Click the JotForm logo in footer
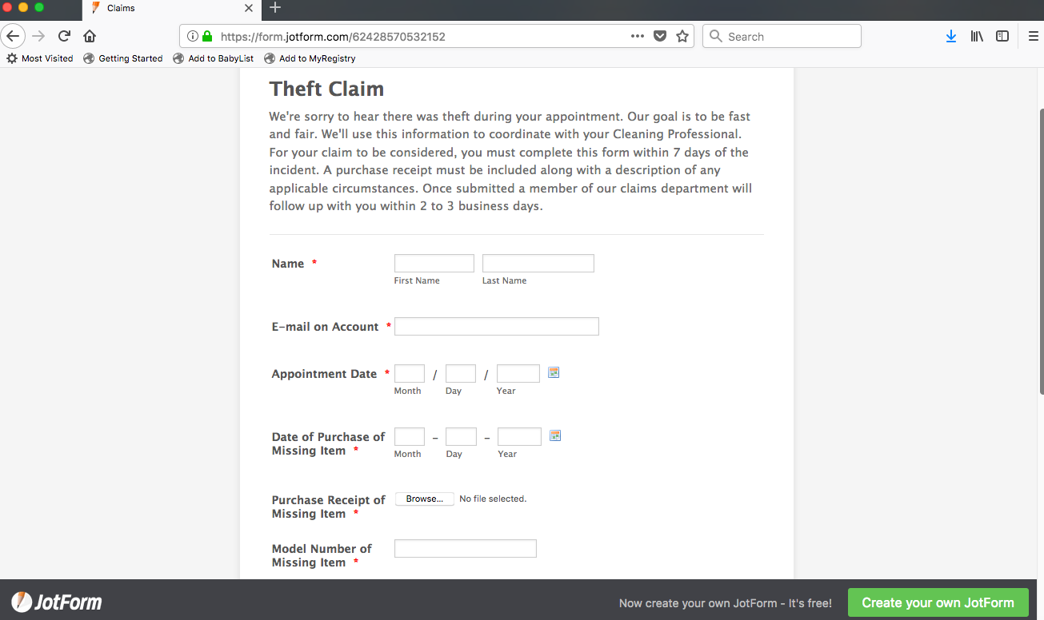The height and width of the screenshot is (620, 1044). [57, 602]
